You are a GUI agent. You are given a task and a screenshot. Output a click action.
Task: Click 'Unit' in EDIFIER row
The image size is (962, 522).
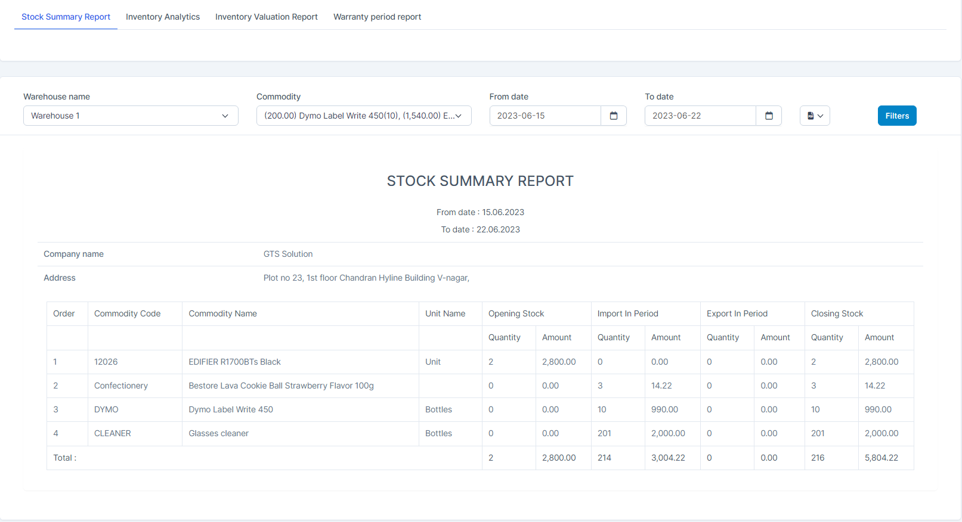[x=433, y=362]
